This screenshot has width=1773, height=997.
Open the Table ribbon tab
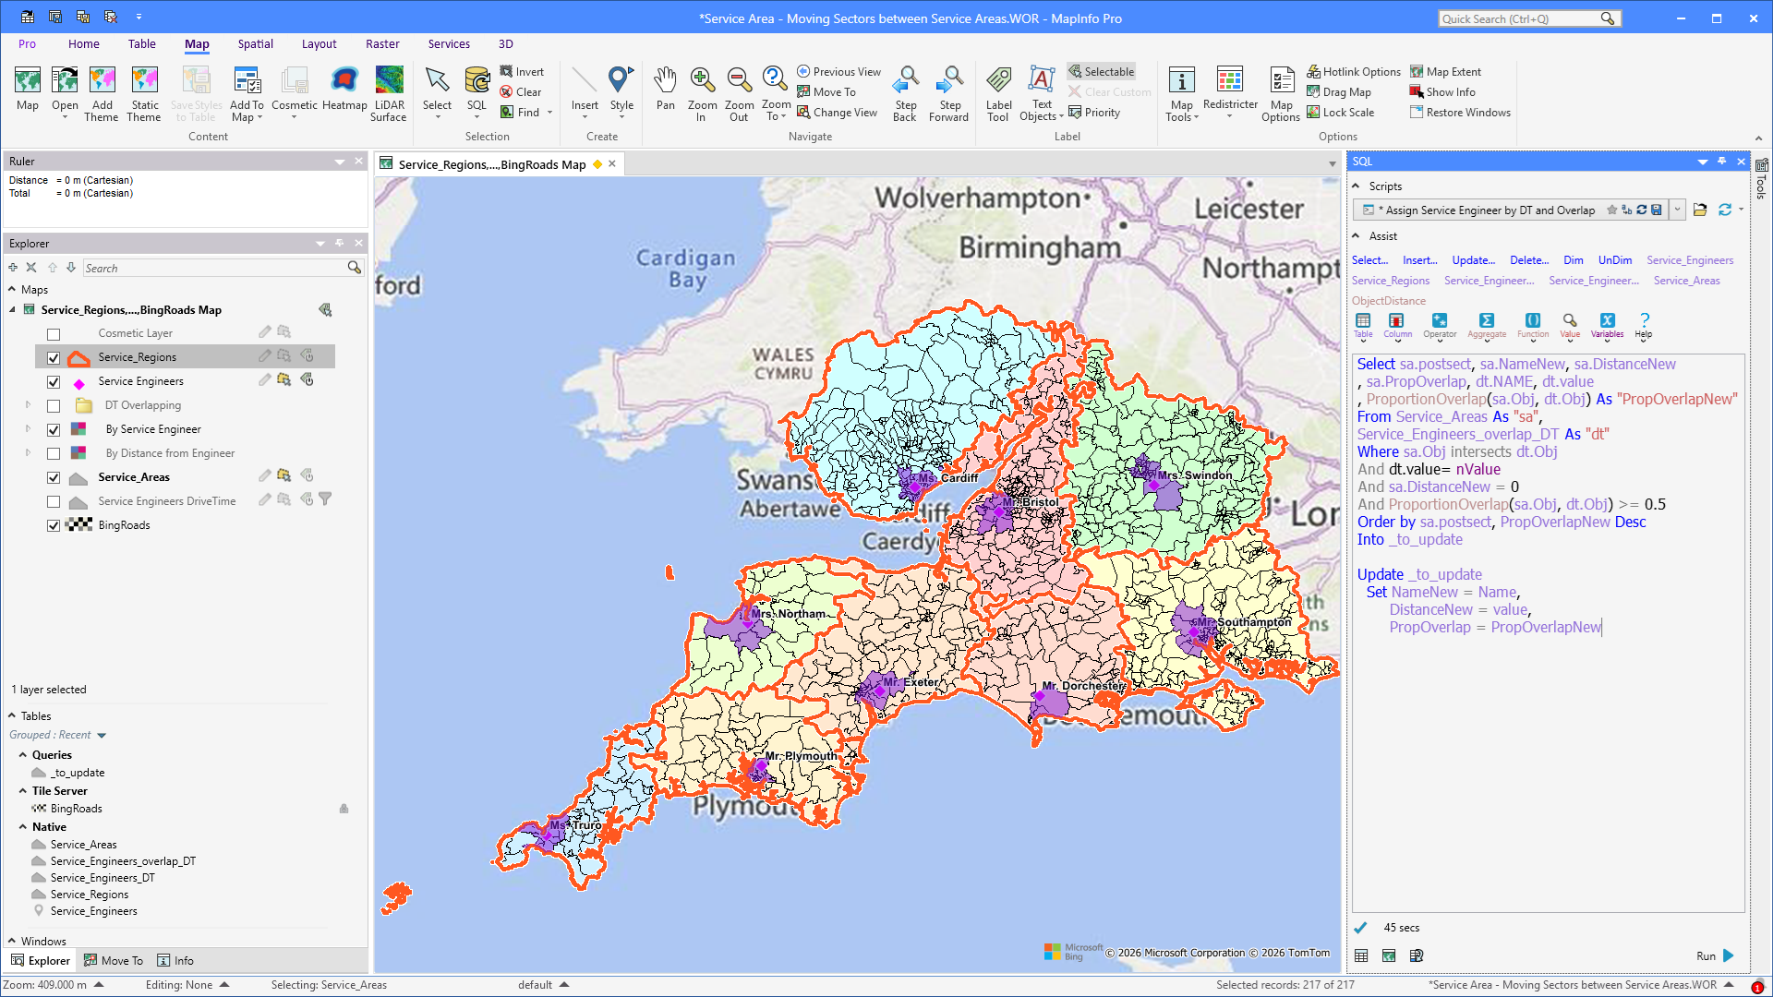[x=141, y=43]
